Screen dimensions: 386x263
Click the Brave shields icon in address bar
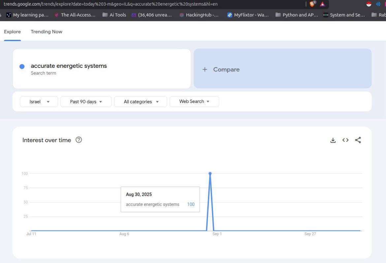312,4
